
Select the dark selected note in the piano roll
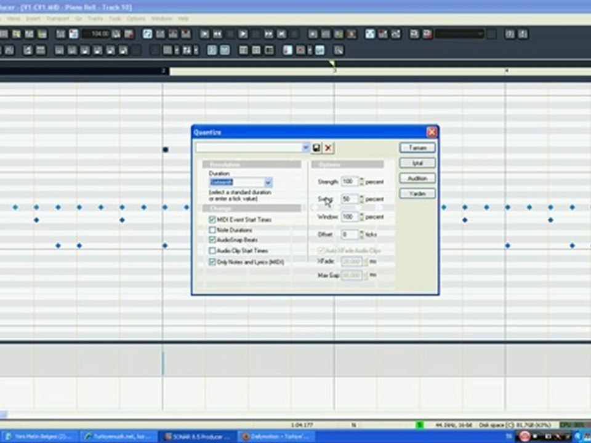coord(165,150)
